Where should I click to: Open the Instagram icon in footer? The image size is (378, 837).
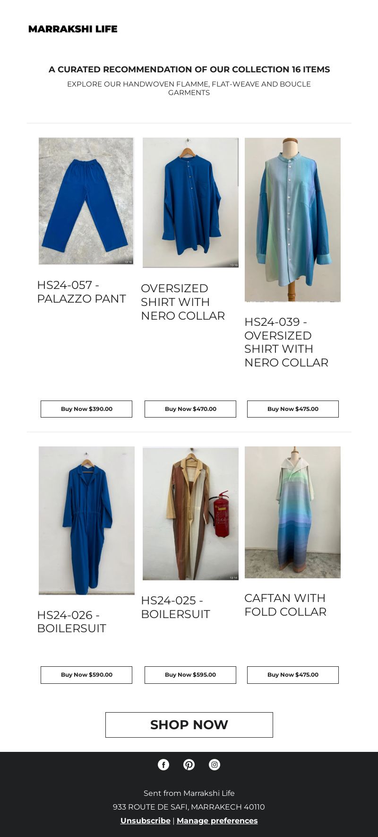click(215, 765)
